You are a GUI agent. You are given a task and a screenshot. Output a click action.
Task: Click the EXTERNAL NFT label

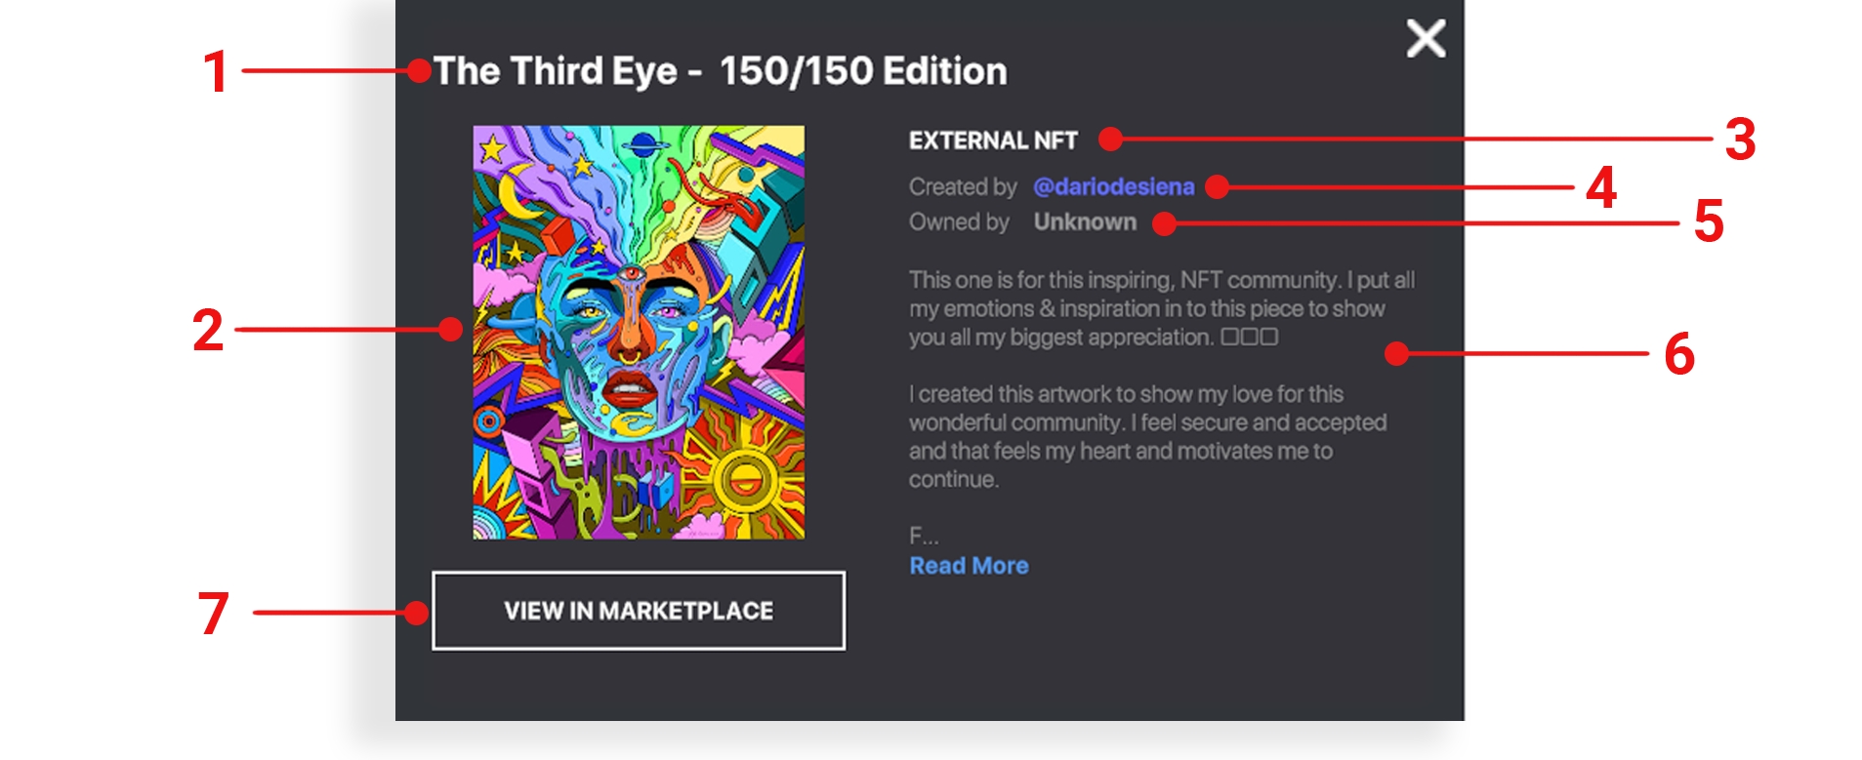coord(993,140)
